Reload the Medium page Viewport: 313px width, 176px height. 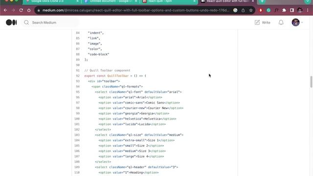(21, 10)
